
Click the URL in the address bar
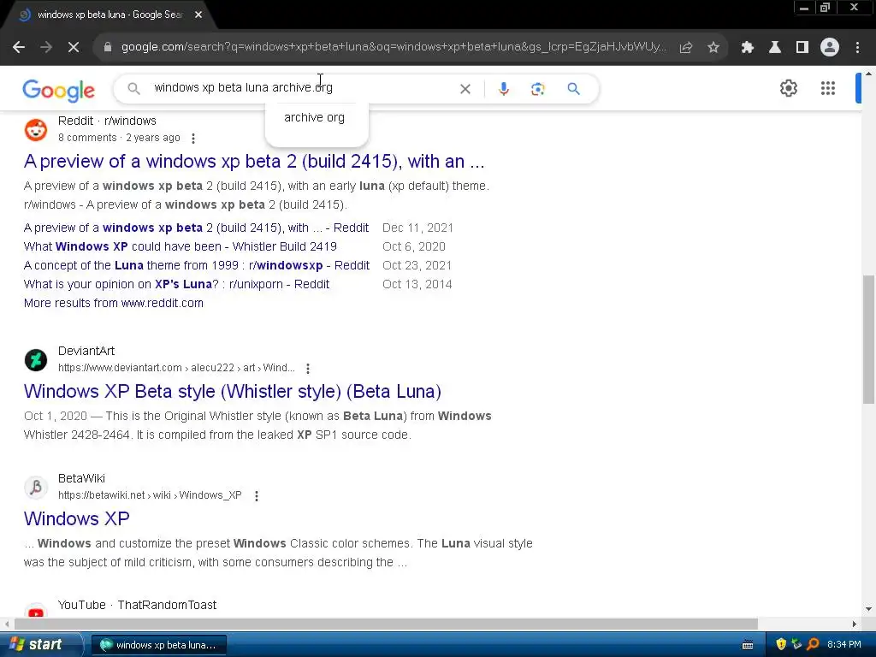(394, 47)
